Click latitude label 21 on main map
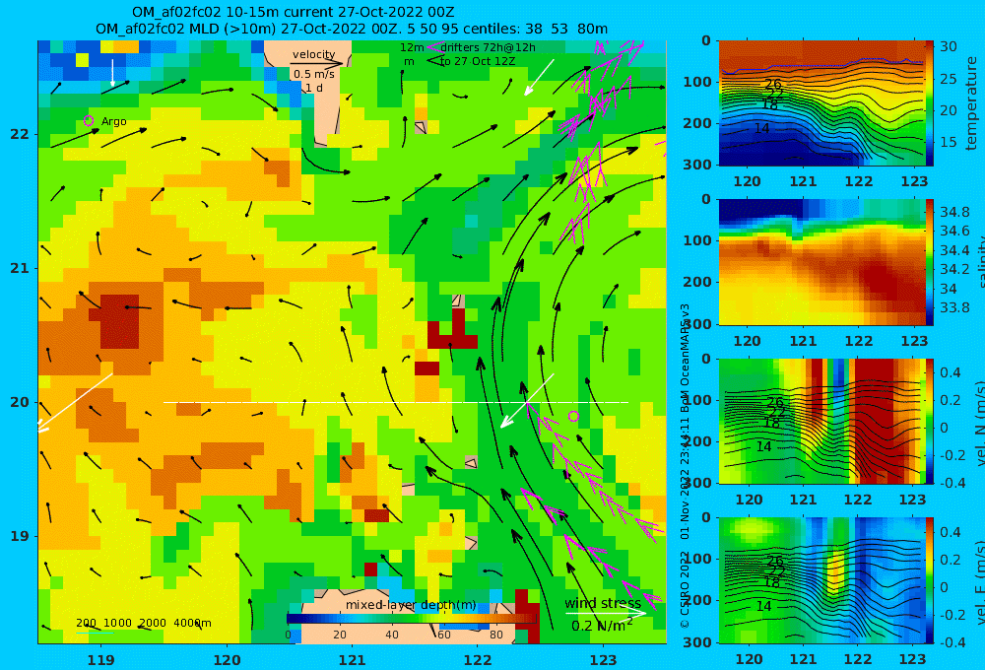 20,268
